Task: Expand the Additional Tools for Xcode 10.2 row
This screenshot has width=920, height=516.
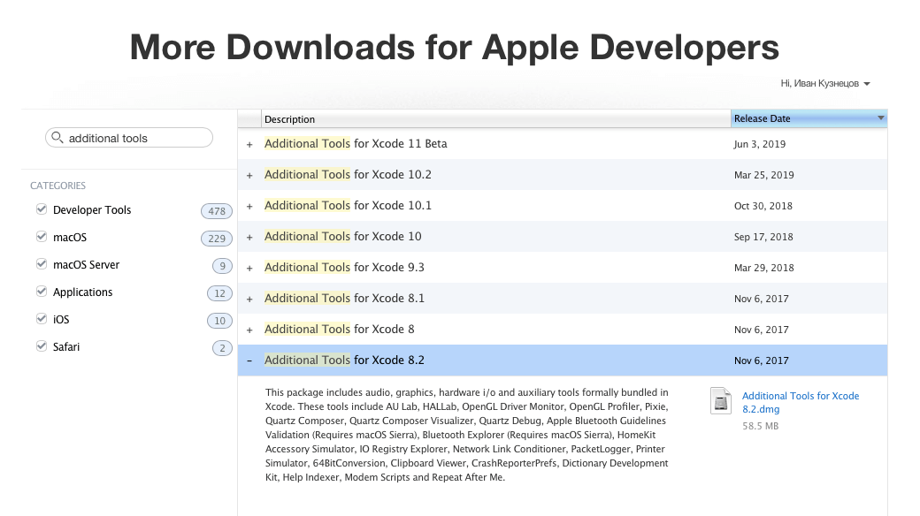Action: [x=249, y=175]
